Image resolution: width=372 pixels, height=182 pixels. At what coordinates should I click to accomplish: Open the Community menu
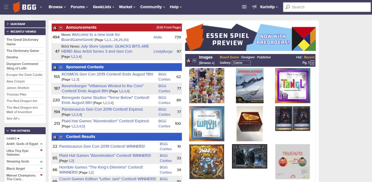pos(153,7)
